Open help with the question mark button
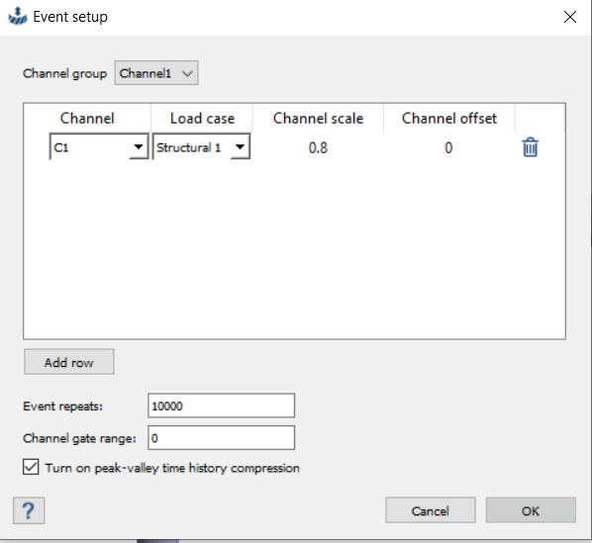The image size is (592, 543). pos(29,510)
